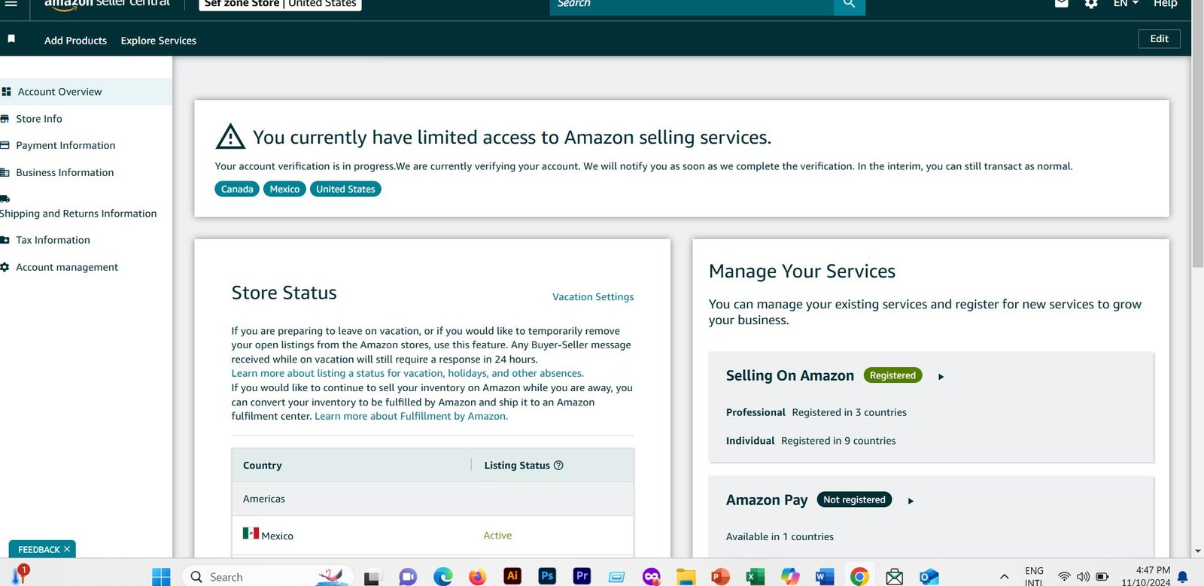Open the Vacation Settings link
The width and height of the screenshot is (1204, 586).
click(x=593, y=297)
